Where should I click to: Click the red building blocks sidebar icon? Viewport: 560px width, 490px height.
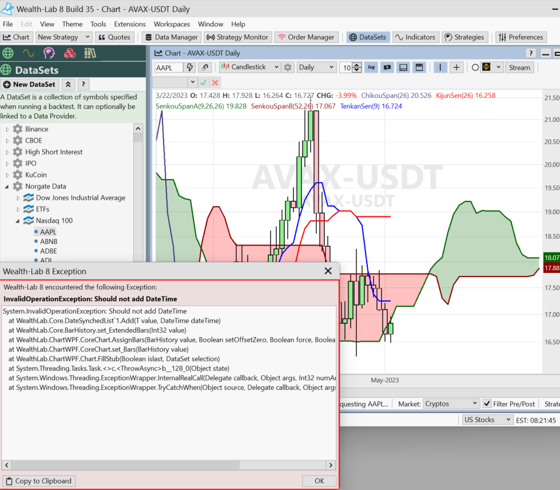(x=70, y=53)
